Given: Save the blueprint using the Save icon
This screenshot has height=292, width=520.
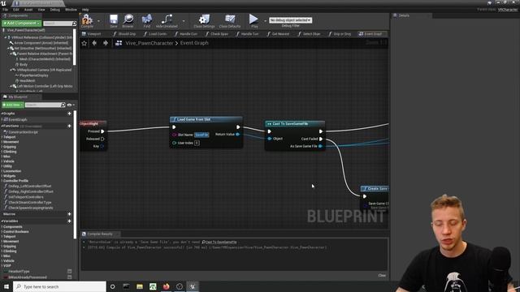Looking at the screenshot, I should [x=114, y=20].
